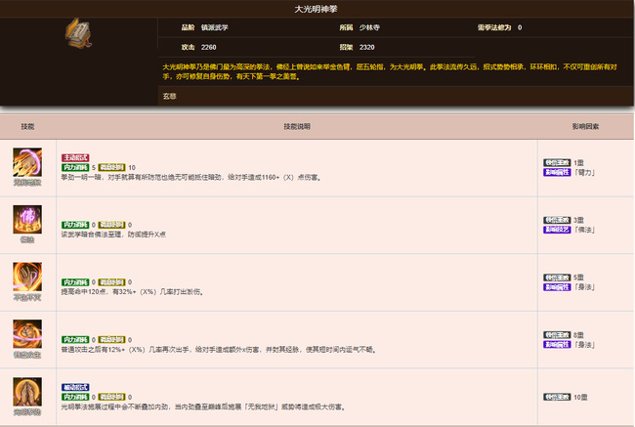Screen dimensions: 635x427
Task: Click the 被动招式 blue tag in last row
Action: [76, 386]
